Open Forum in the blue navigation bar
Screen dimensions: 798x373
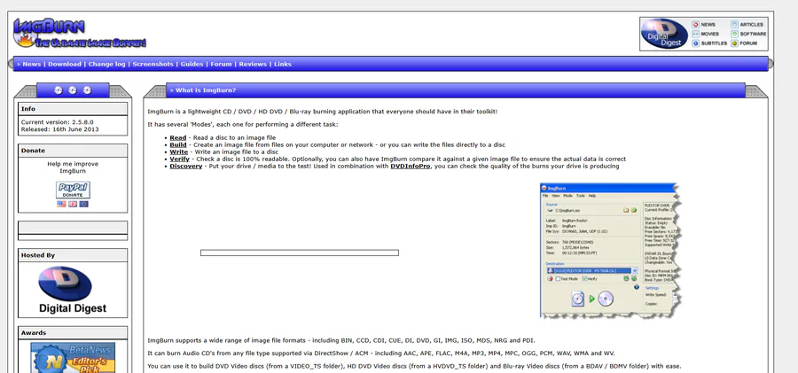(221, 64)
